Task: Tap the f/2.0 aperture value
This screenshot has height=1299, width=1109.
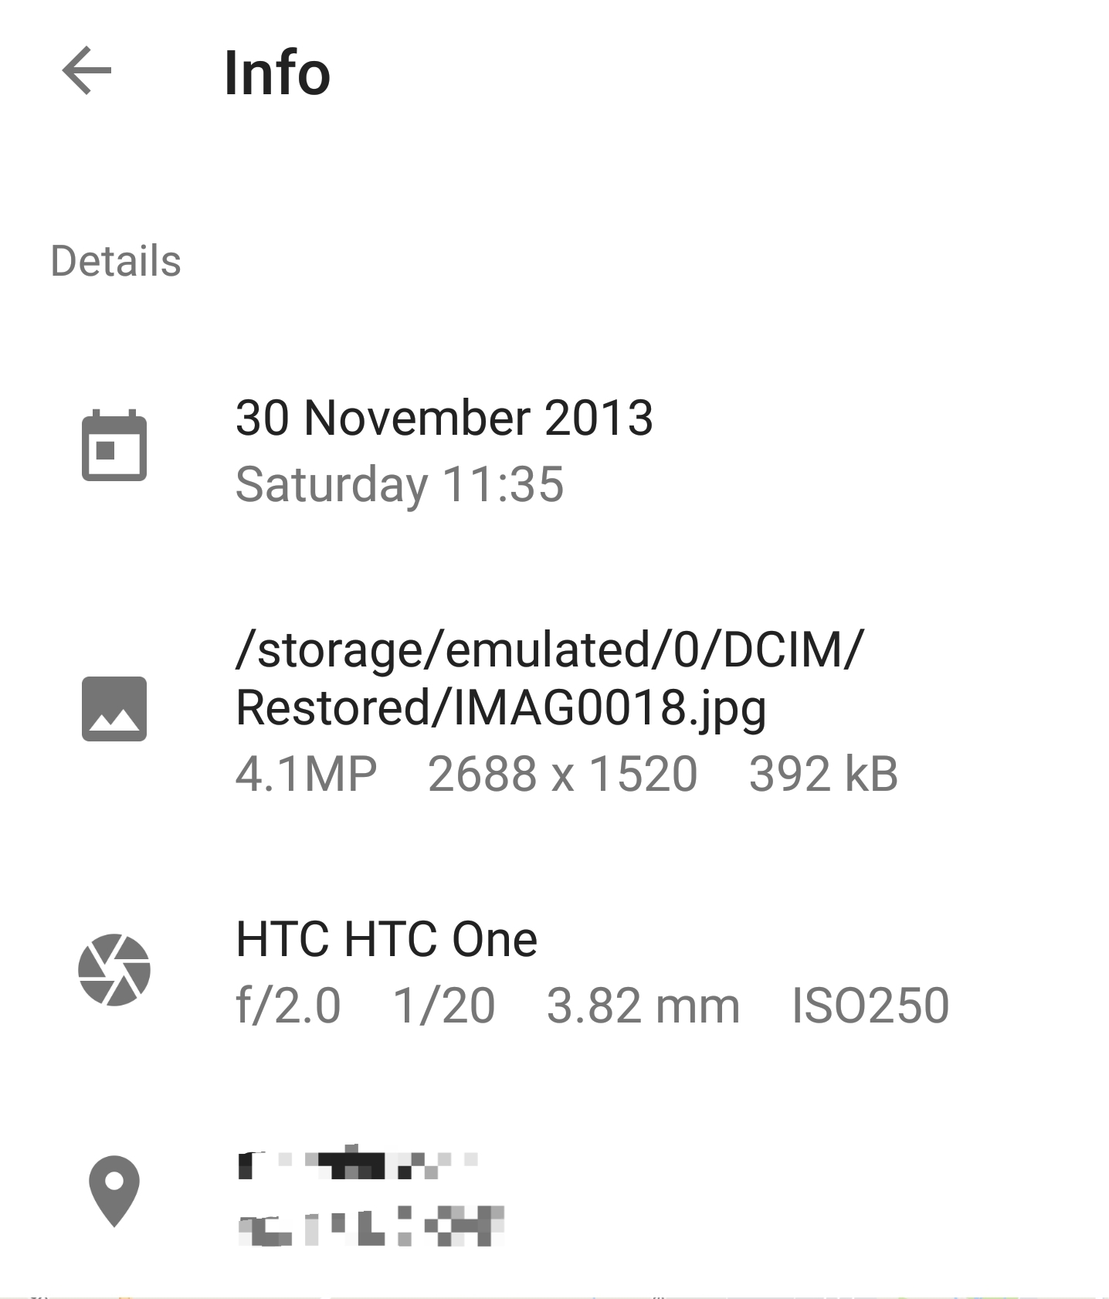Action: click(288, 1006)
